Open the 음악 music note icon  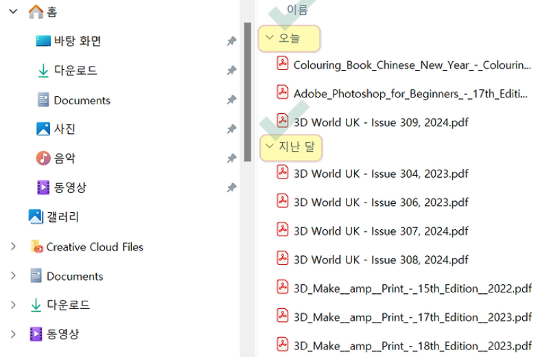tap(43, 158)
